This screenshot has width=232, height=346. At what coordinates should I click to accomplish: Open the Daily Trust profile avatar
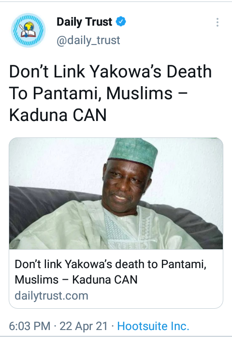28,30
